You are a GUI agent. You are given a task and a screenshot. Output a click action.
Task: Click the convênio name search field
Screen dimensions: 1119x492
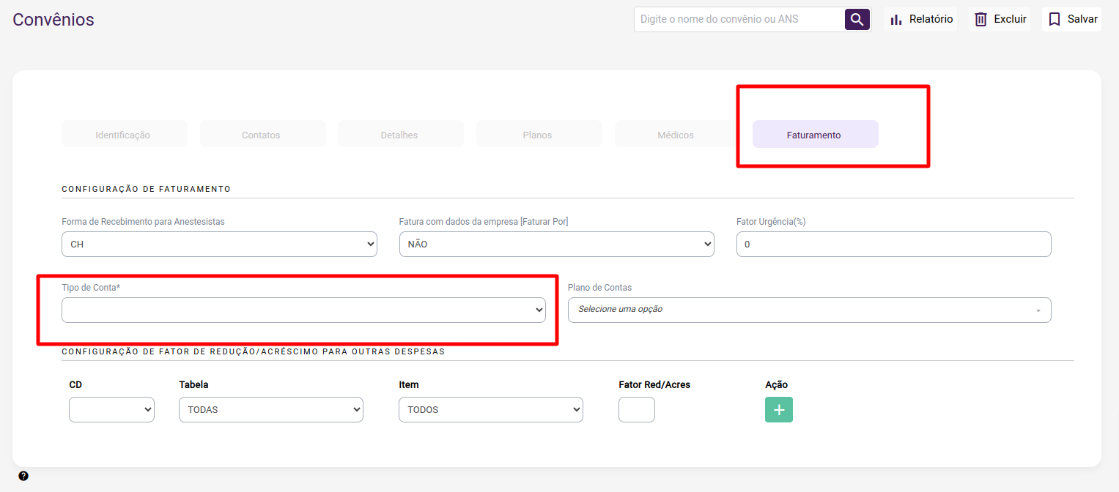pyautogui.click(x=739, y=20)
